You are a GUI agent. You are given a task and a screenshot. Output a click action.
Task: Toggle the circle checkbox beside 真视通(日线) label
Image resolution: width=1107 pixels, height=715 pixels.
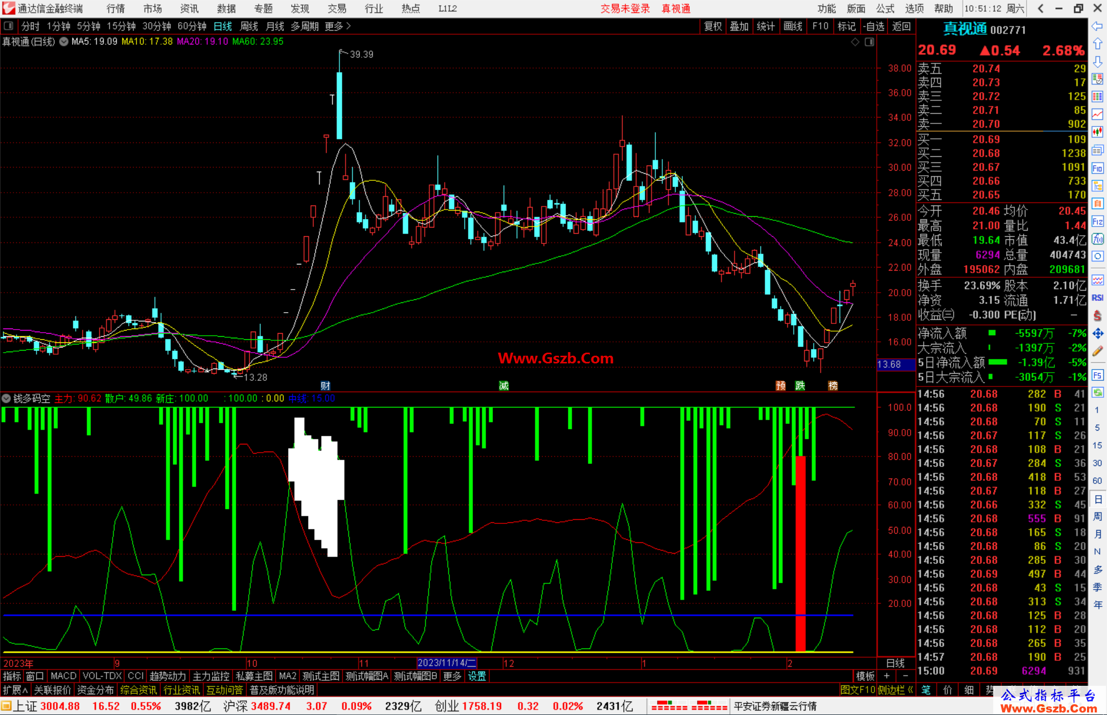pyautogui.click(x=64, y=42)
